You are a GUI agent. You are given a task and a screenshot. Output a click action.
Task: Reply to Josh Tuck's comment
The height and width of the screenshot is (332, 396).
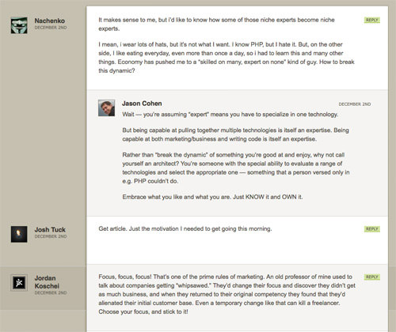pyautogui.click(x=372, y=229)
